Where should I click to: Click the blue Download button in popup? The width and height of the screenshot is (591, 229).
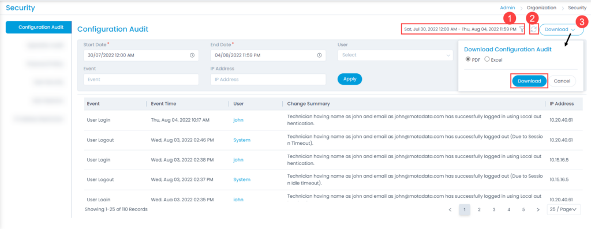[529, 81]
